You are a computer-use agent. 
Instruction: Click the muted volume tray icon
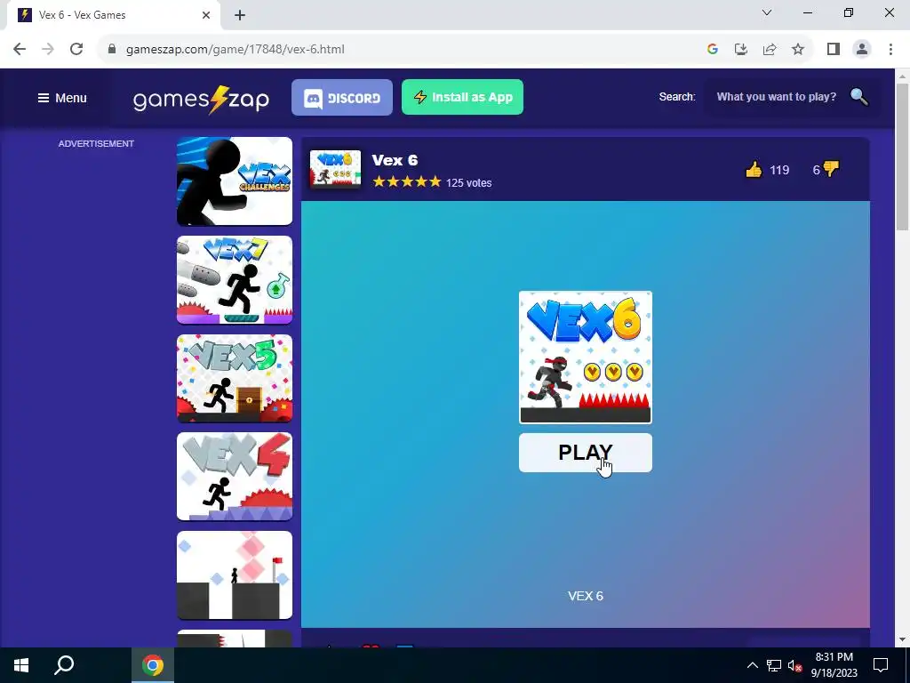tap(794, 665)
